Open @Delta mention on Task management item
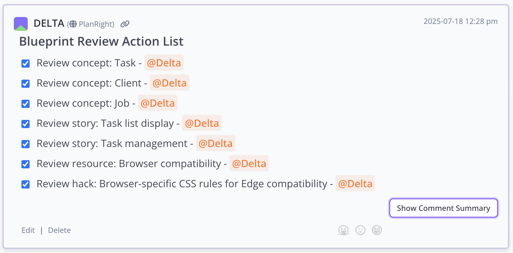 [x=216, y=143]
